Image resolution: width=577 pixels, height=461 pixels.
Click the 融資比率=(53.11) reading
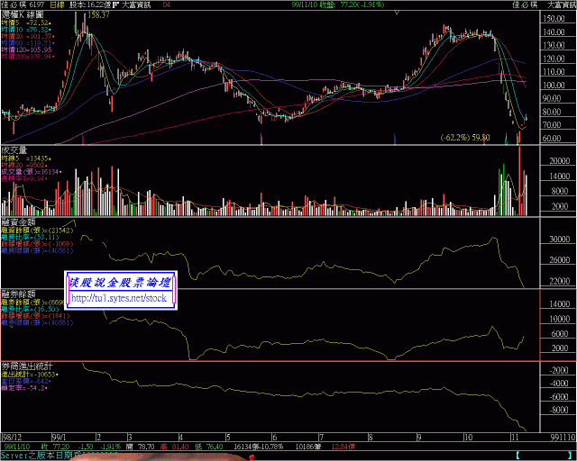pos(30,237)
